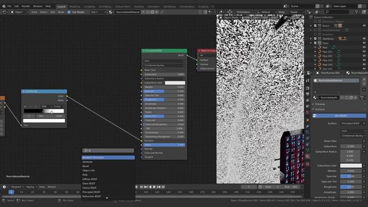This screenshot has height=207, width=368.
Task: Click the RoomAdobeMaterial name field in the node editor header
Action: click(x=128, y=12)
